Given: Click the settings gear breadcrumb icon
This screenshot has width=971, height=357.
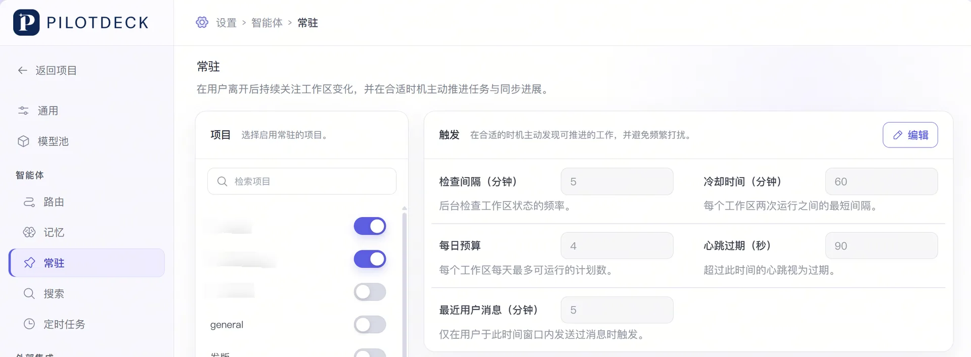Looking at the screenshot, I should (202, 22).
